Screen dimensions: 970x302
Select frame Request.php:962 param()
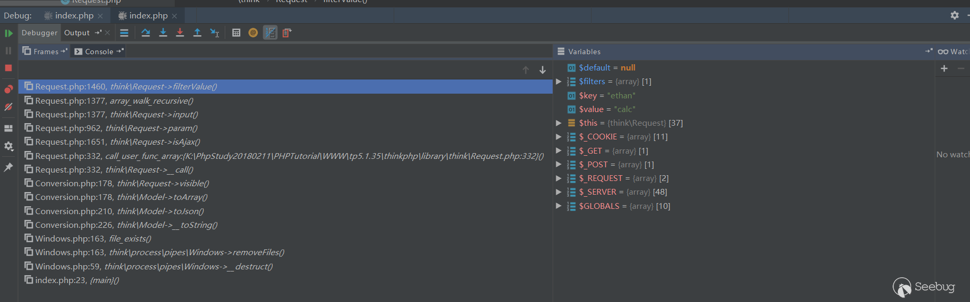pos(285,128)
